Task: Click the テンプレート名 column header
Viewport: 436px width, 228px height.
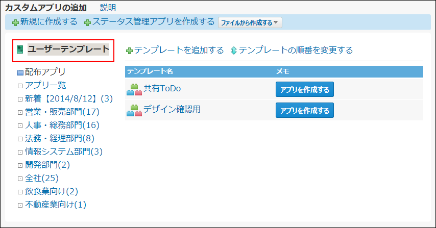Action: tap(150, 71)
